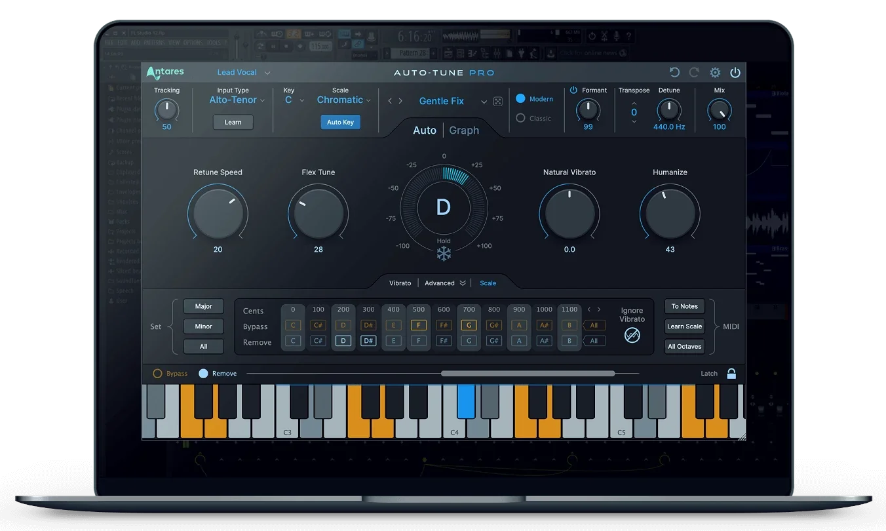Click the Detune knob
Viewport: 886px width, 531px height.
coord(669,109)
